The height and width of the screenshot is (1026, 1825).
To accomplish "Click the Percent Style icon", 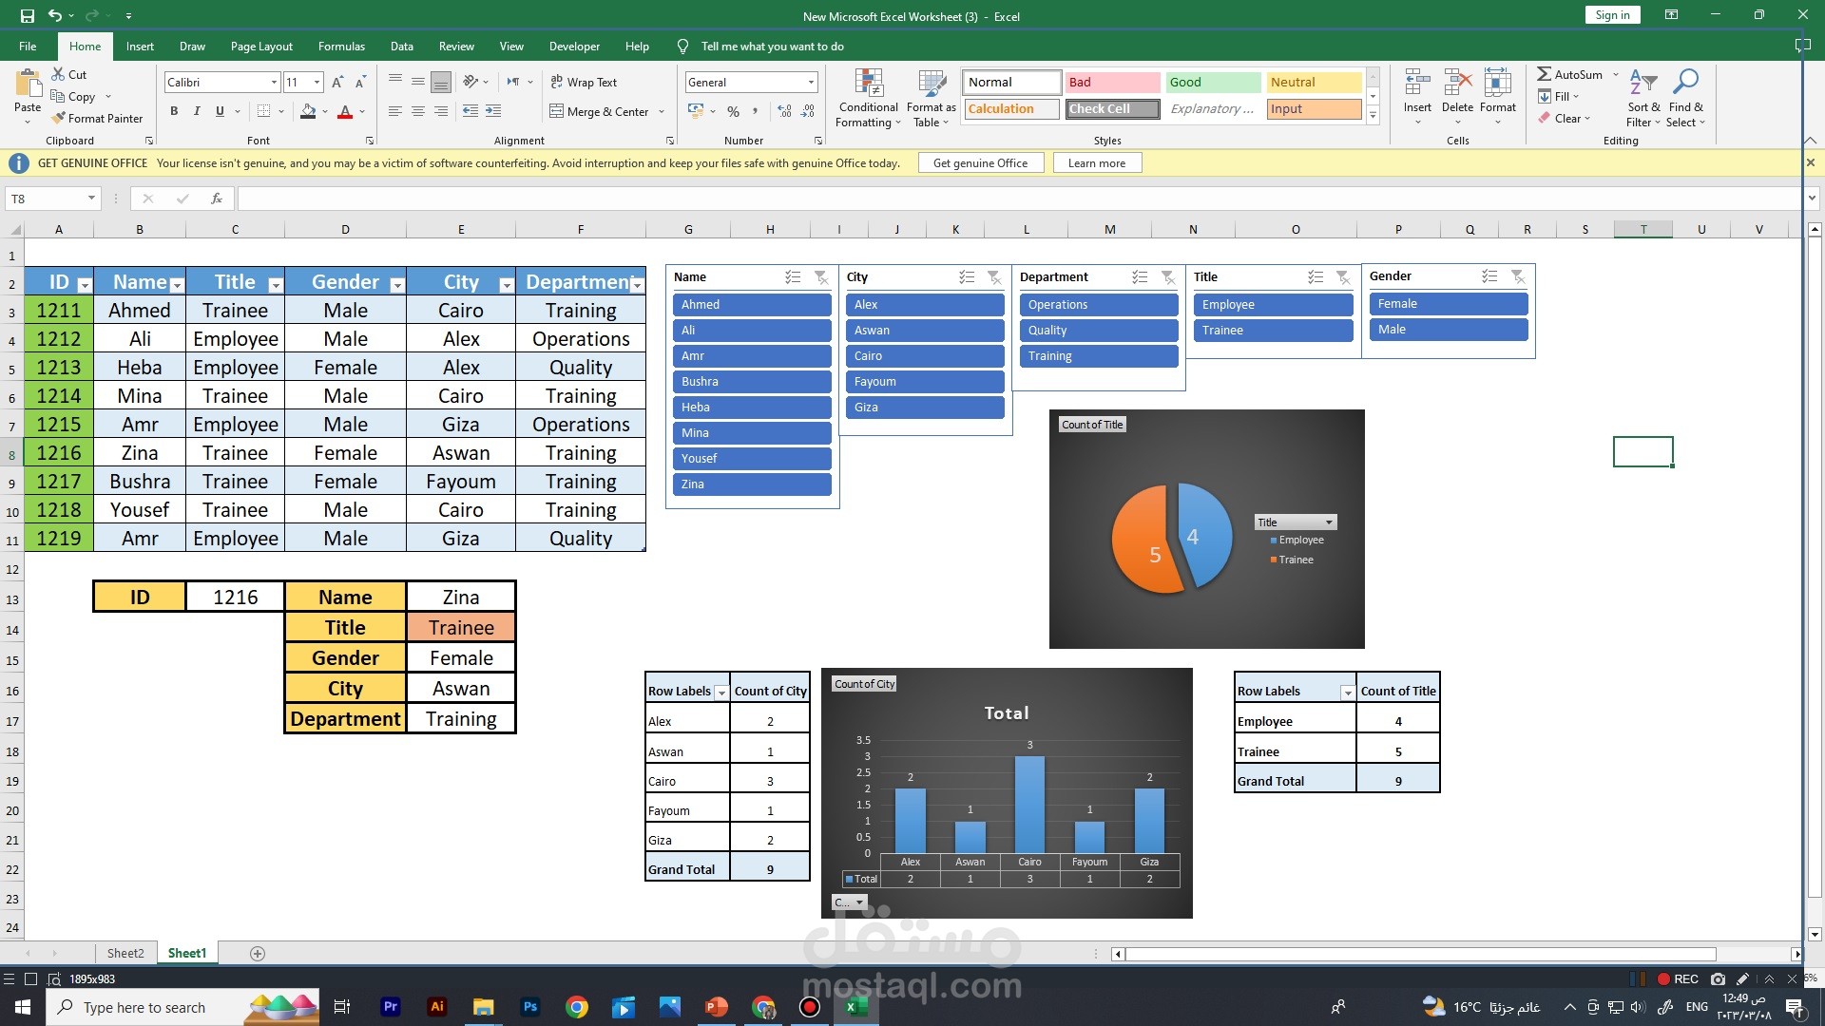I will point(733,111).
